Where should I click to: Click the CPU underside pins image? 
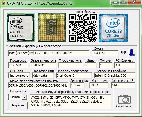pos(52,27)
